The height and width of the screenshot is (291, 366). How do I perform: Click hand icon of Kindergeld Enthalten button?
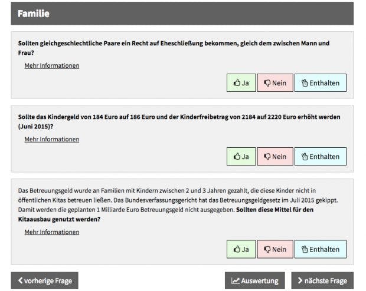(305, 156)
